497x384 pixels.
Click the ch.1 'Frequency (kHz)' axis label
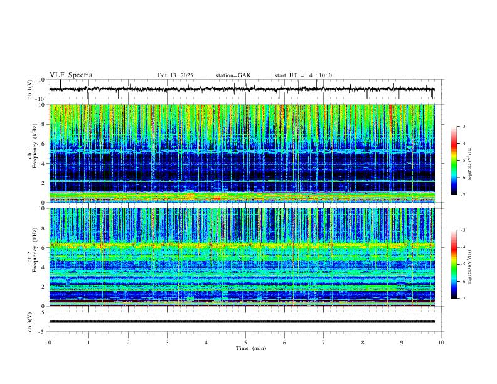click(x=35, y=146)
